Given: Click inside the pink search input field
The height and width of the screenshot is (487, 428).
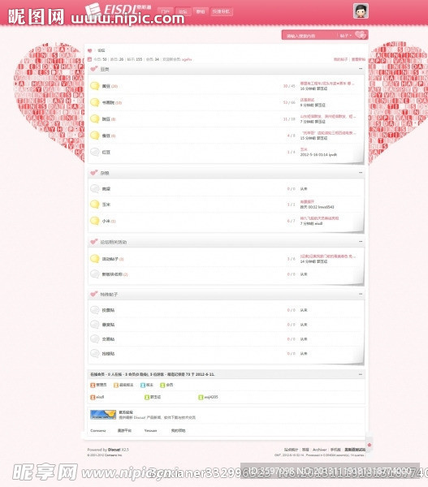Looking at the screenshot, I should pyautogui.click(x=310, y=36).
